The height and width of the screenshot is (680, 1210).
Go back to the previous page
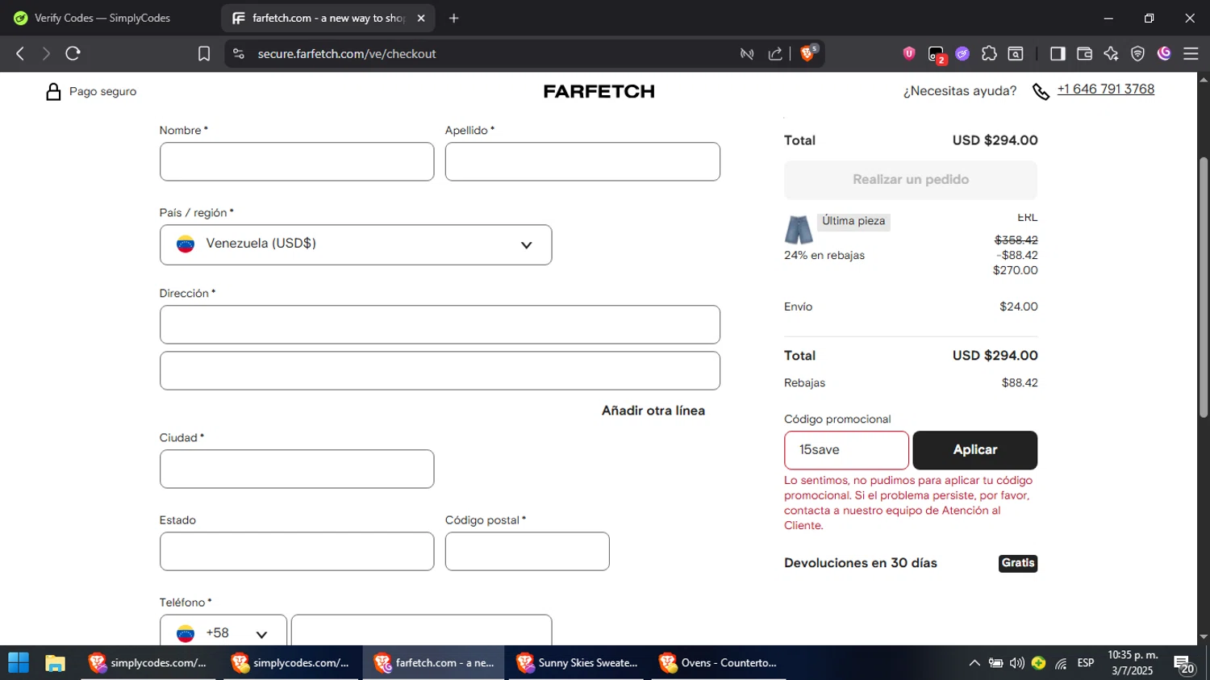point(20,53)
